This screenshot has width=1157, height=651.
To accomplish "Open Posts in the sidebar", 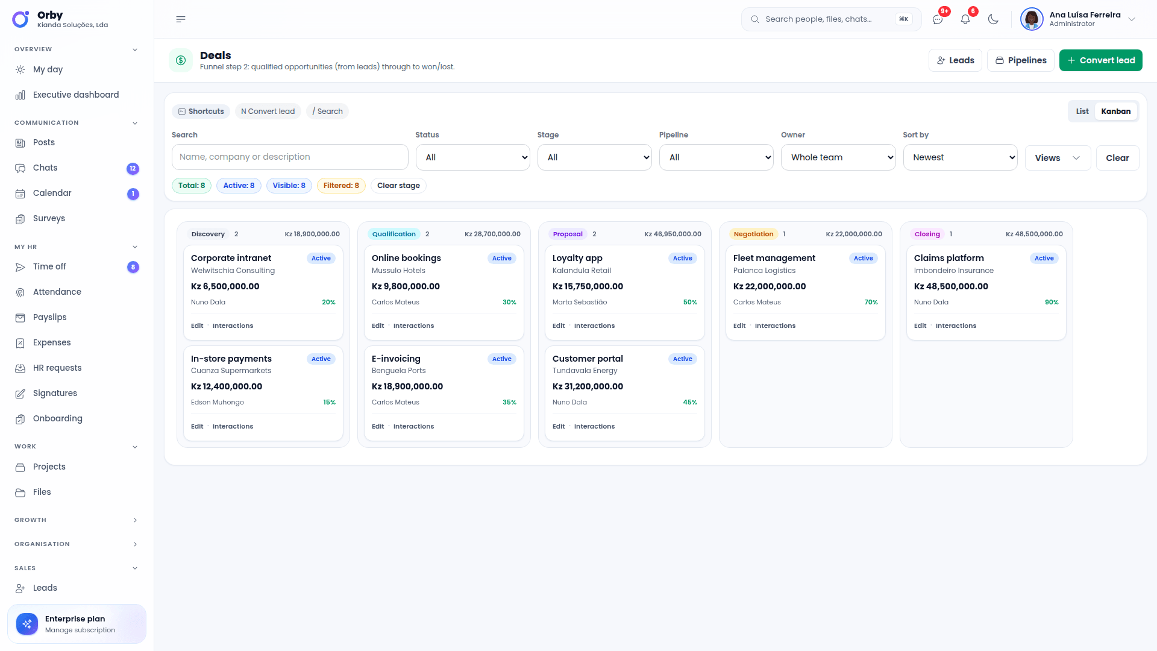I will pyautogui.click(x=77, y=143).
